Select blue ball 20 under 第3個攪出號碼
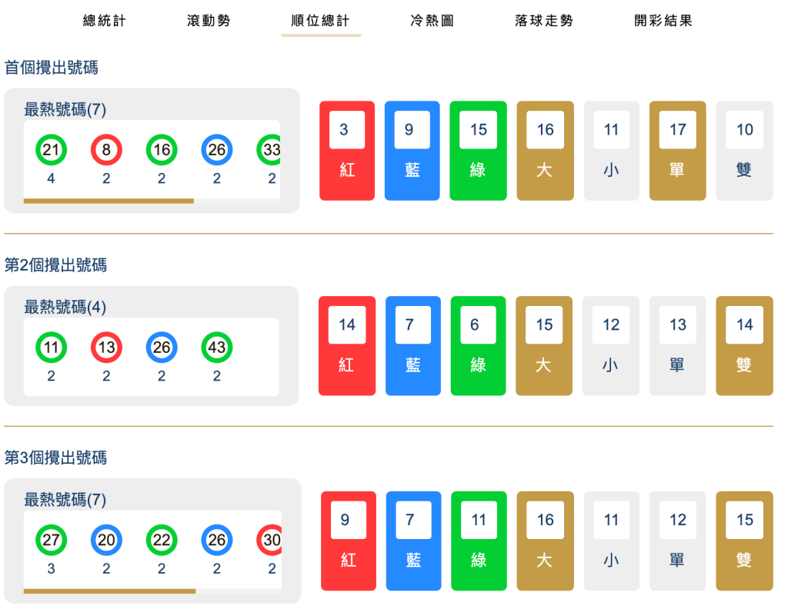The height and width of the screenshot is (609, 788). click(x=106, y=541)
